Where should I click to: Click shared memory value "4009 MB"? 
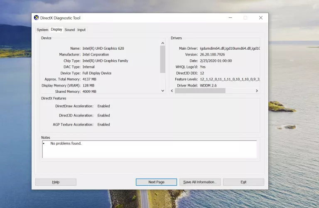pos(89,92)
